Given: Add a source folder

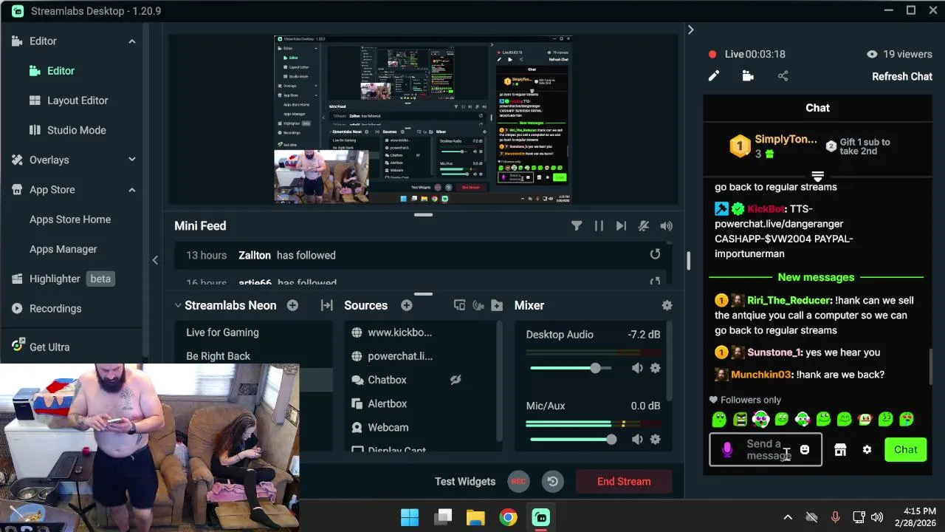Looking at the screenshot, I should [x=497, y=305].
